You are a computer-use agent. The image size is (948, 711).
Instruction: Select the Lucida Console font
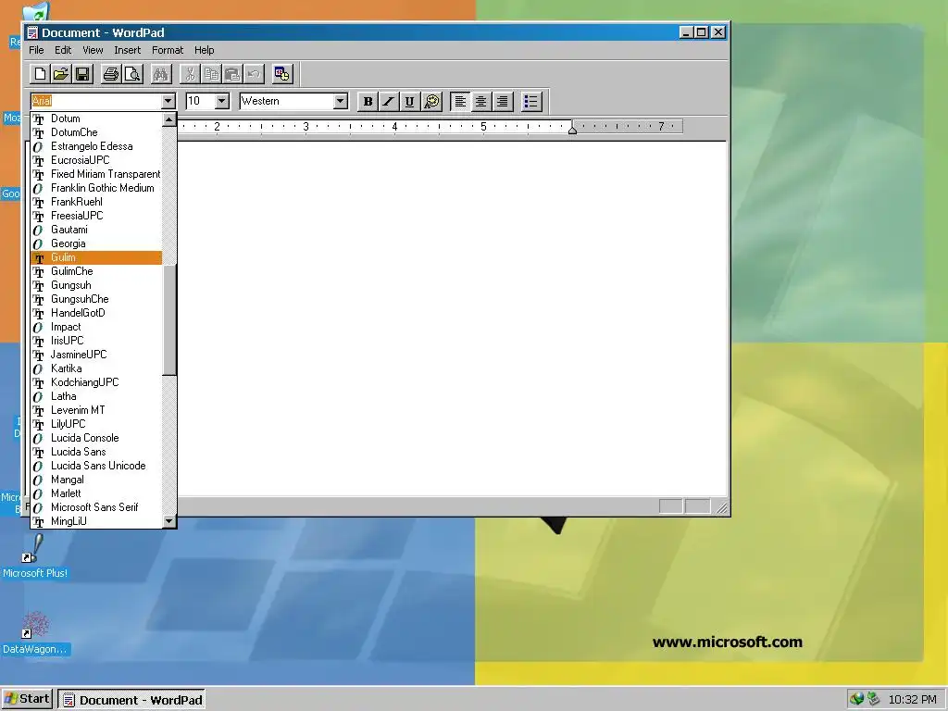pyautogui.click(x=96, y=438)
